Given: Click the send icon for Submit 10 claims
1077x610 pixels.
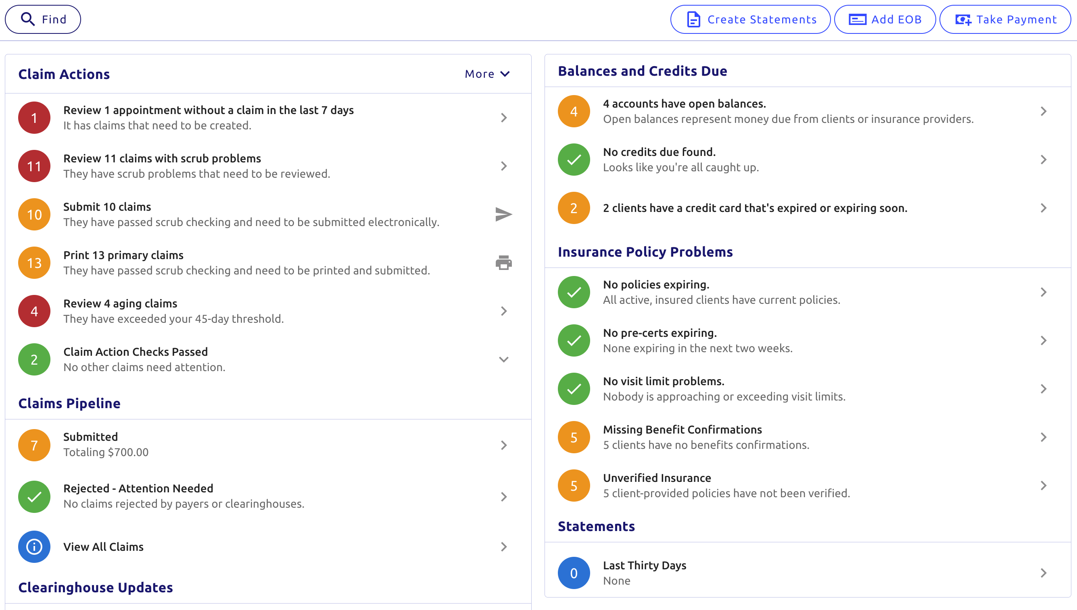Looking at the screenshot, I should coord(503,214).
